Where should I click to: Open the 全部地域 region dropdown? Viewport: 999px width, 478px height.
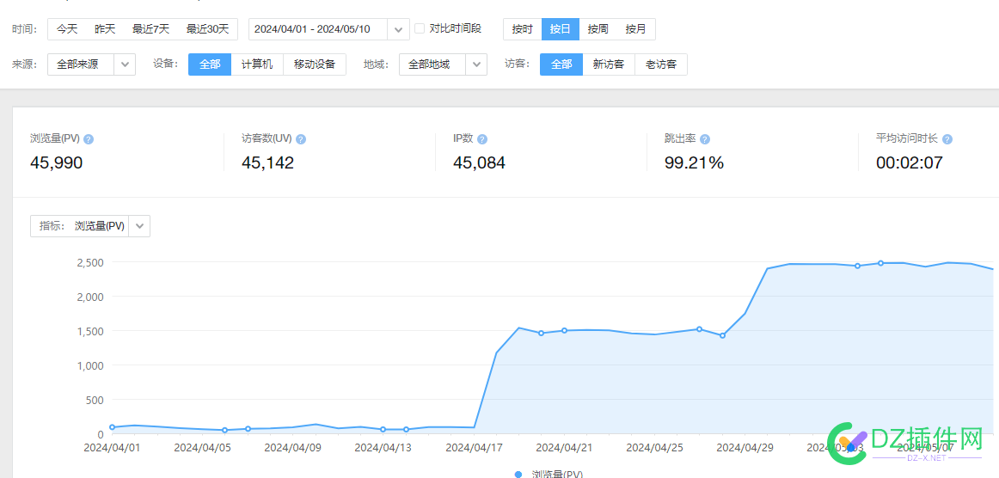444,64
